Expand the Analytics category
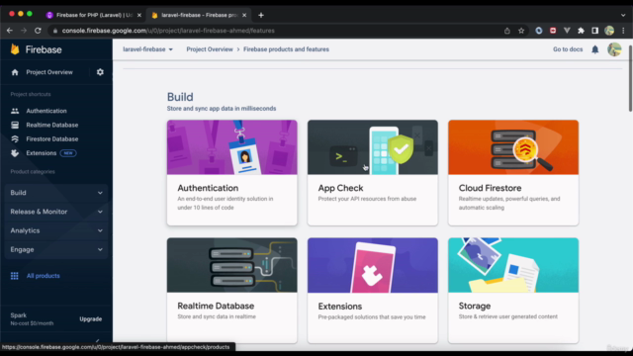This screenshot has width=633, height=356. point(56,230)
